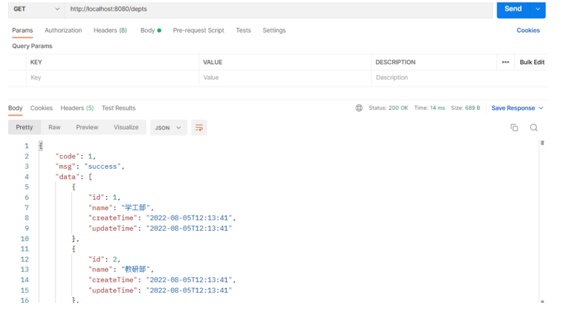
Task: Click the Query Params label
Action: (x=32, y=46)
